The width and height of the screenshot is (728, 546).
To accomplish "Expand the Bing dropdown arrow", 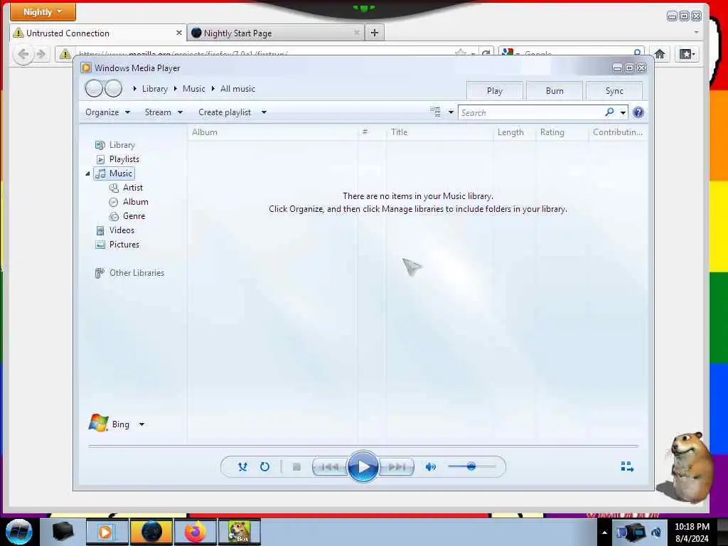I will (141, 424).
